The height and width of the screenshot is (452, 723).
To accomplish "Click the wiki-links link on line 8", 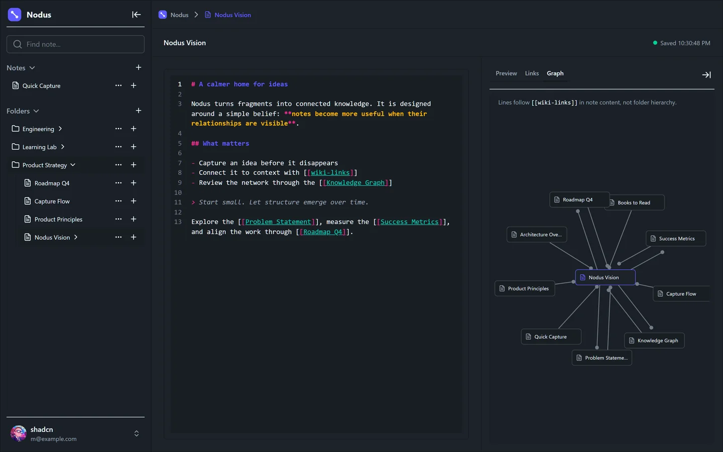I will [330, 173].
